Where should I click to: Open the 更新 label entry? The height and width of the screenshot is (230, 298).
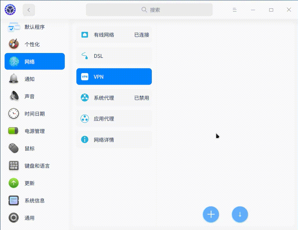pos(30,183)
